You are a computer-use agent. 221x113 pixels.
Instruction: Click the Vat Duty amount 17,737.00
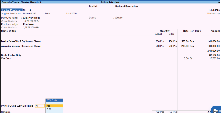tap(214, 58)
